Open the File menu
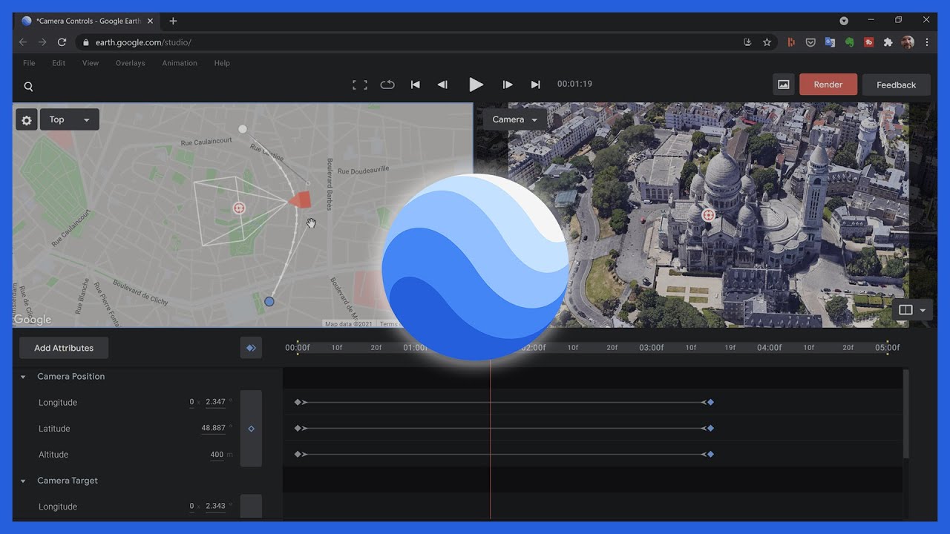950x534 pixels. (29, 63)
